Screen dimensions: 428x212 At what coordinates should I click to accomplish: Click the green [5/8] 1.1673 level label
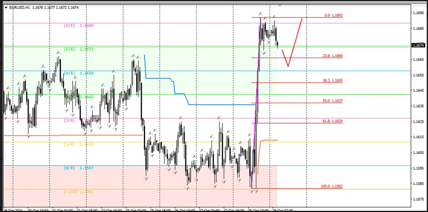(x=79, y=49)
